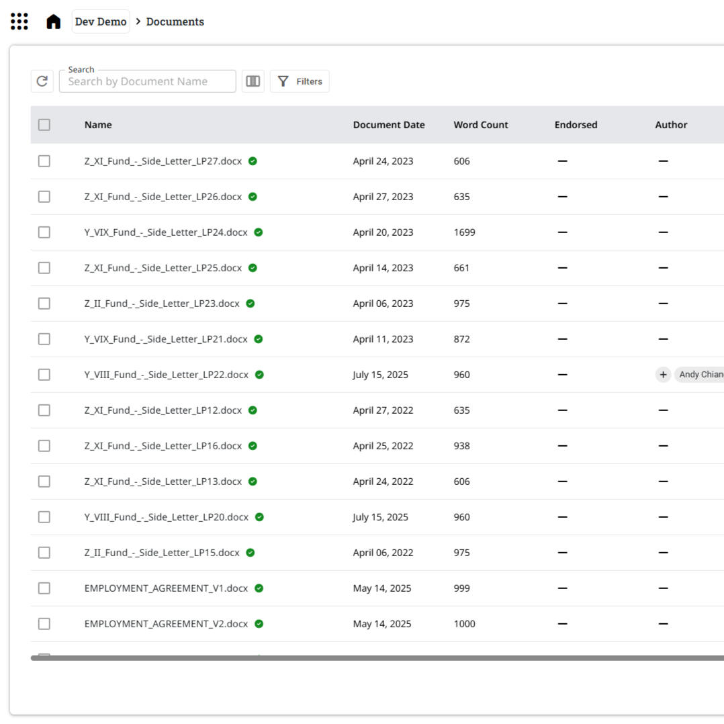Click green check badge beside Z_XI LP27
This screenshot has width=724, height=724.
tap(253, 161)
